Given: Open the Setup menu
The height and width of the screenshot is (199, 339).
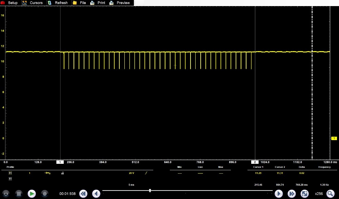Looking at the screenshot, I should tap(9, 3).
